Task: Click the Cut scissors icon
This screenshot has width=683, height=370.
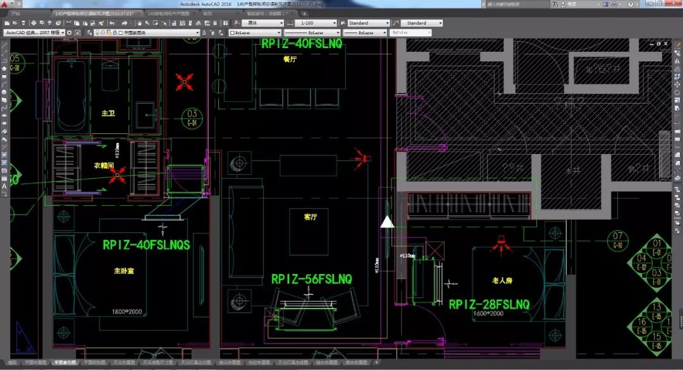Action: [68, 23]
